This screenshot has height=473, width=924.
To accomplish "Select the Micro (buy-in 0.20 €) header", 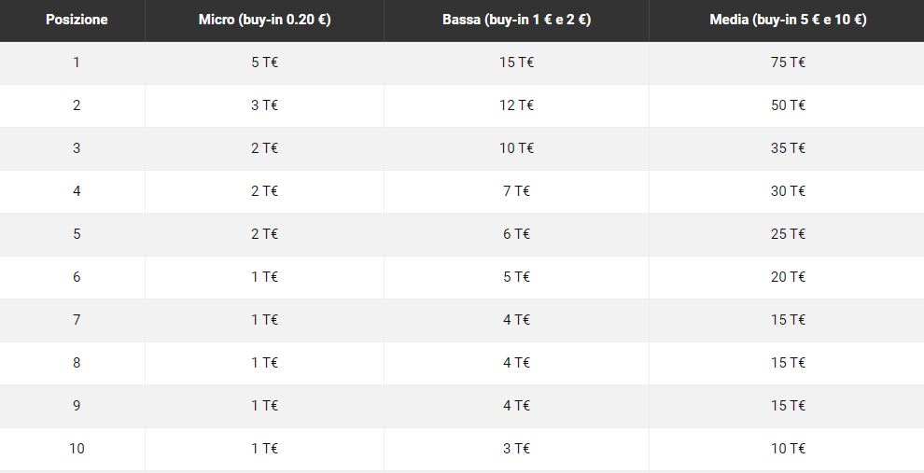I will click(264, 20).
